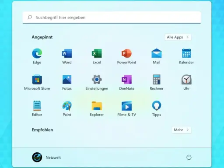This screenshot has height=168, width=224.
Task: Click the power button icon
Action: 189,157
